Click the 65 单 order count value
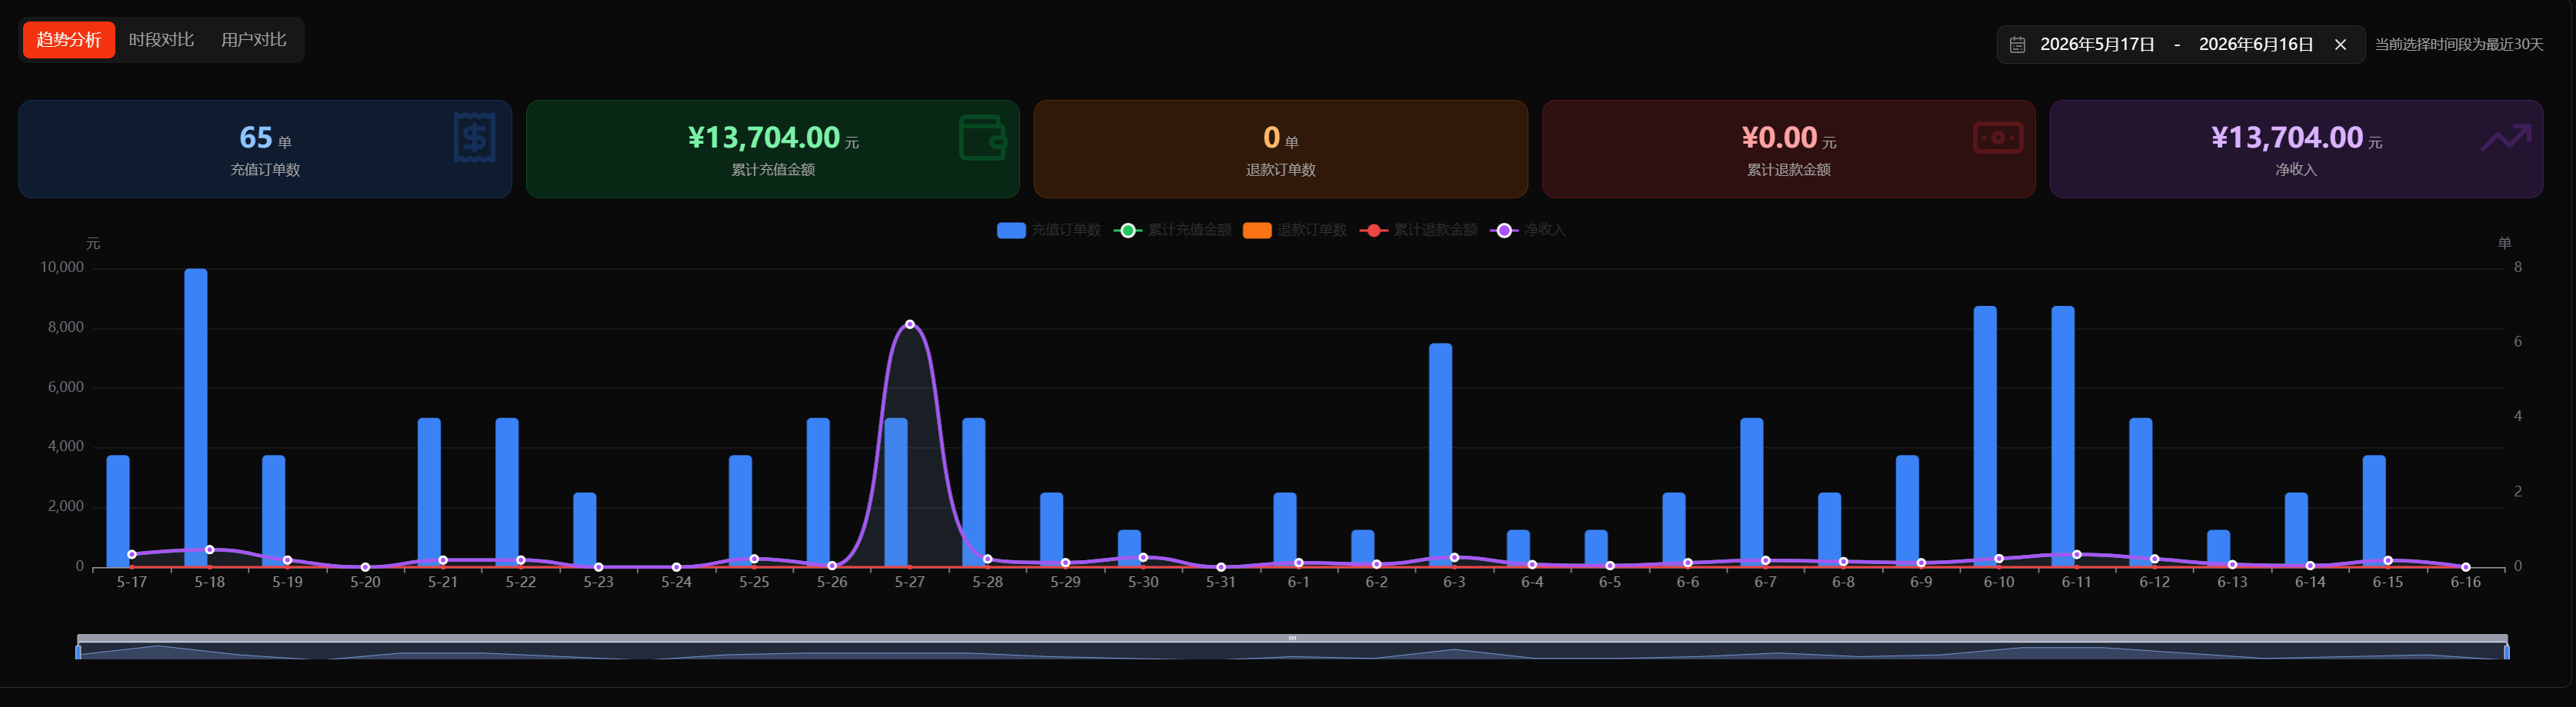This screenshot has width=2576, height=707. click(x=265, y=138)
